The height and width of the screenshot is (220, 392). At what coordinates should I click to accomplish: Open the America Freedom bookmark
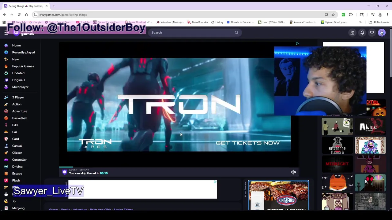click(x=303, y=22)
